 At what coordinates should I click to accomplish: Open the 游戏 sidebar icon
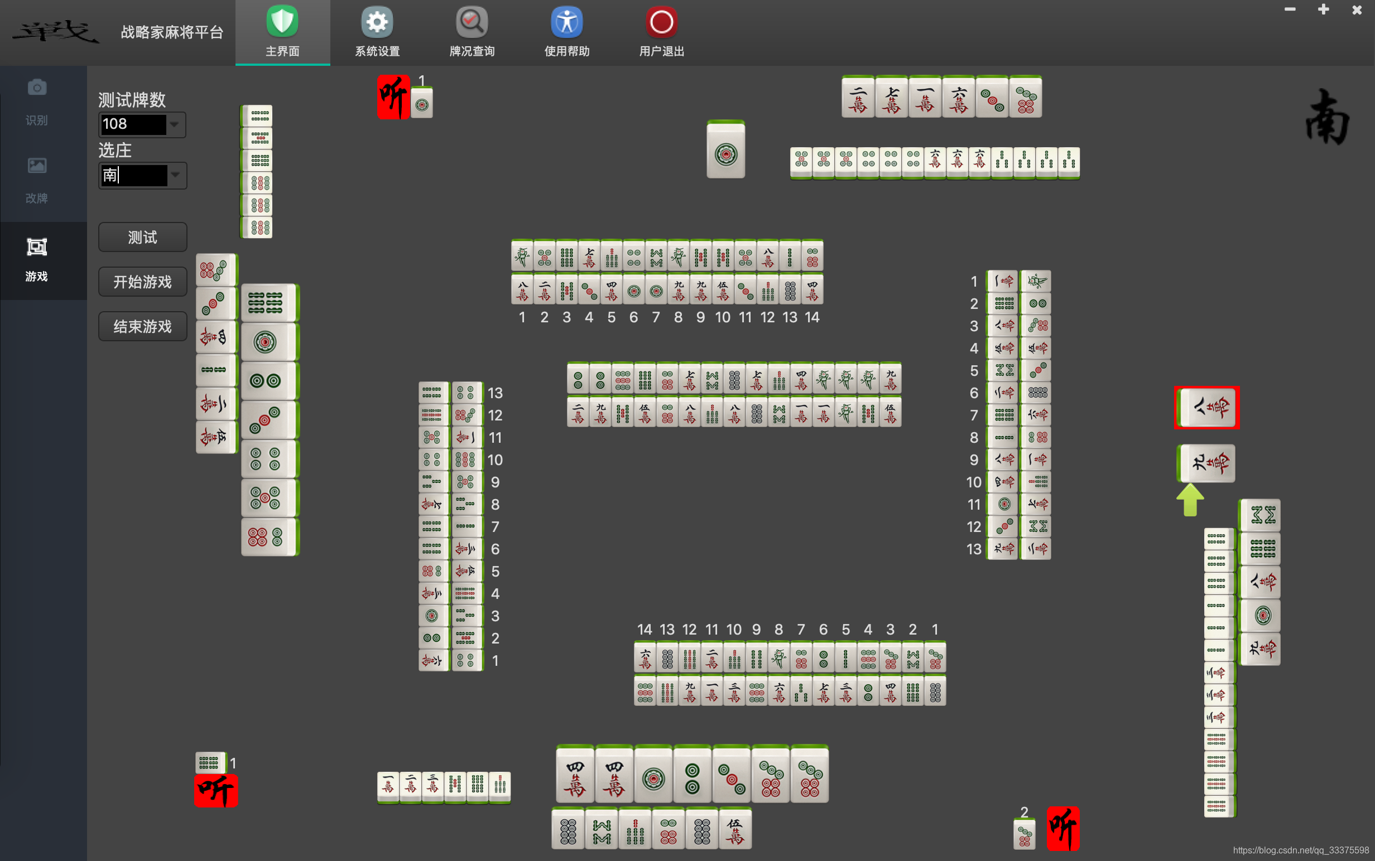[36, 247]
